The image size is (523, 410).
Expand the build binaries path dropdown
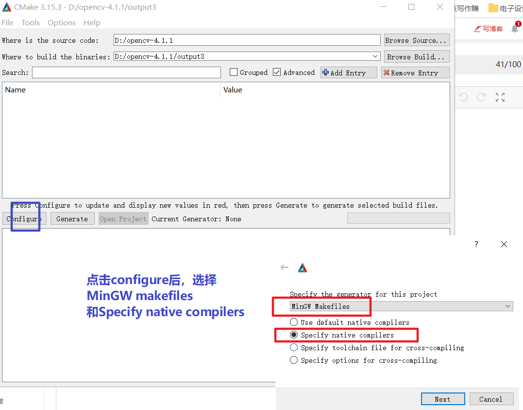pos(375,56)
